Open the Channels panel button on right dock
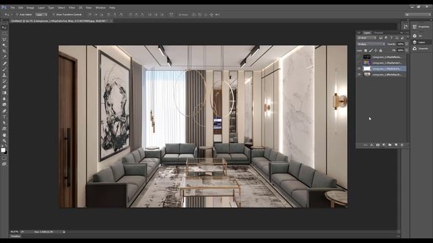This screenshot has width=433, height=243. [x=421, y=49]
